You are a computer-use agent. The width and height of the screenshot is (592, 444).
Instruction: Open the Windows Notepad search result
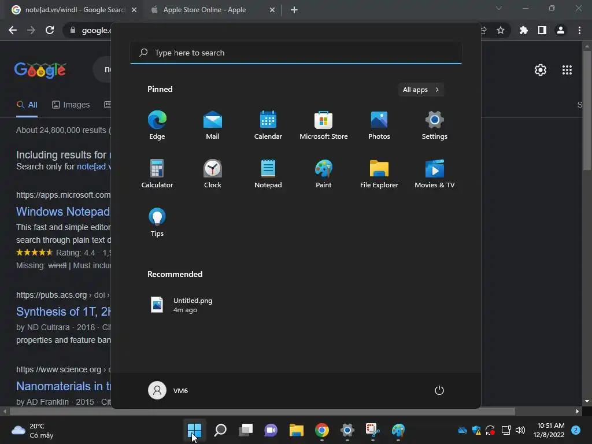coord(63,212)
